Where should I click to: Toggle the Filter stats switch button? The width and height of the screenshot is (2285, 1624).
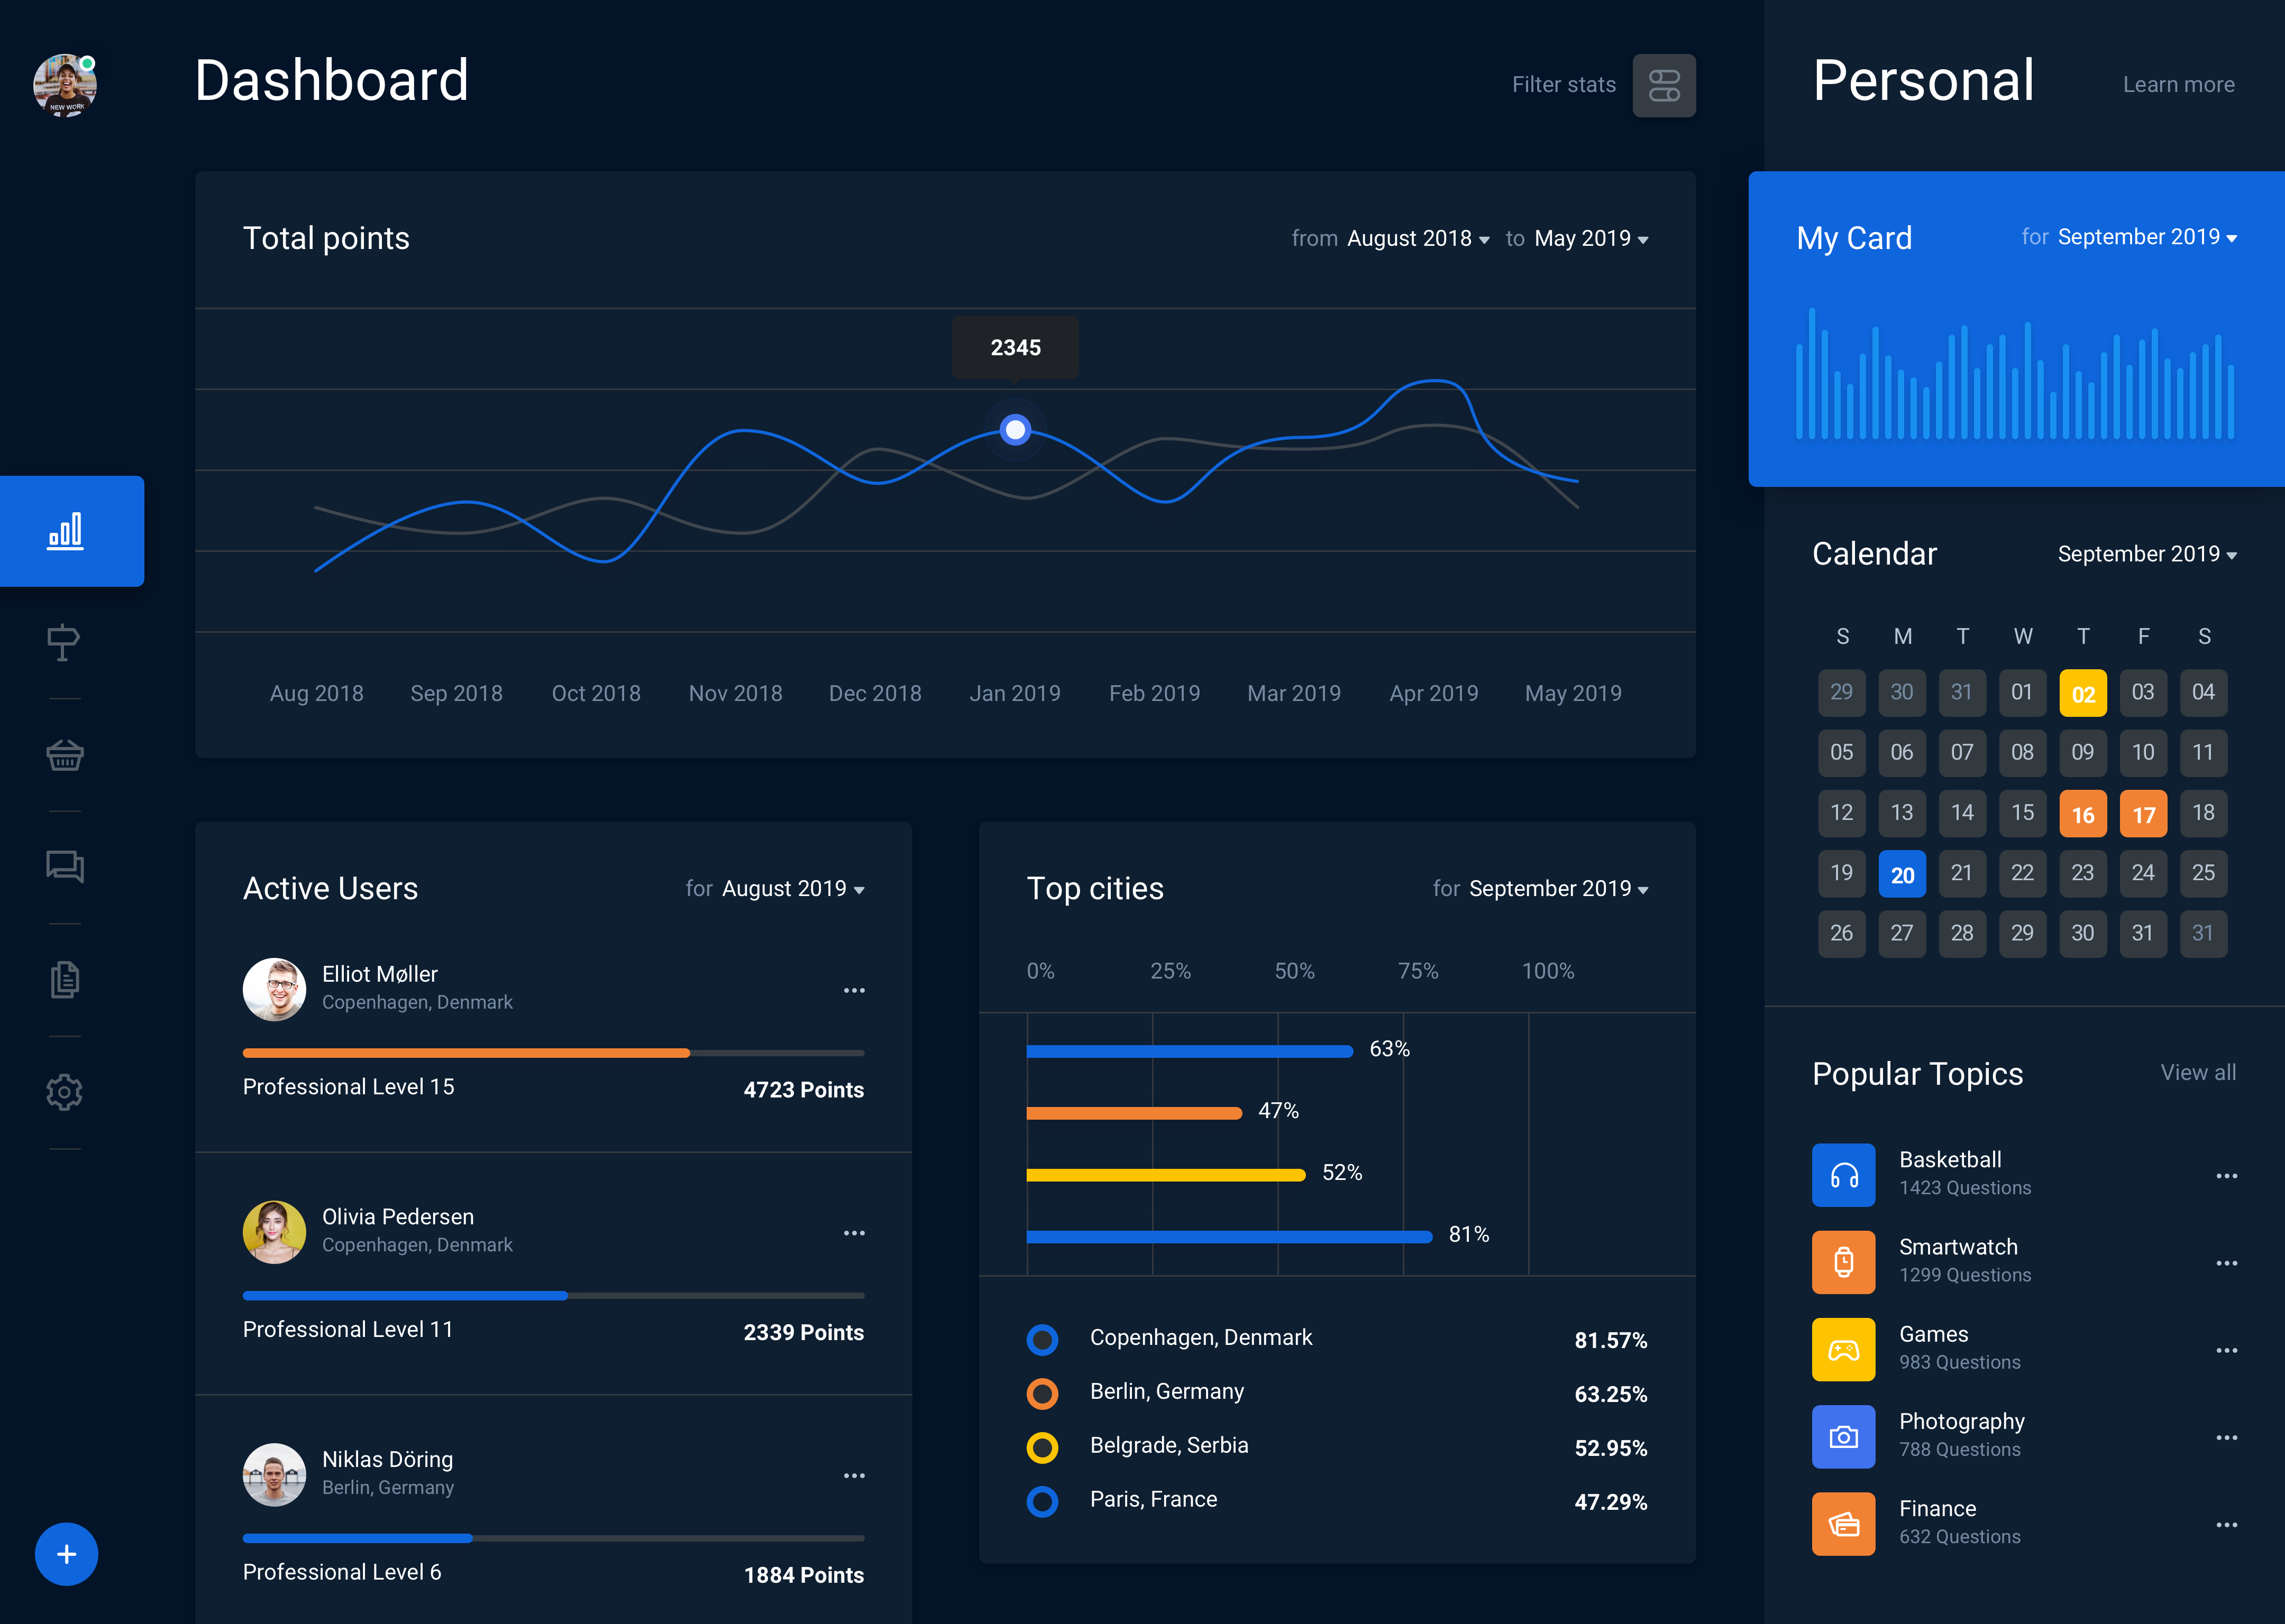tap(1664, 85)
